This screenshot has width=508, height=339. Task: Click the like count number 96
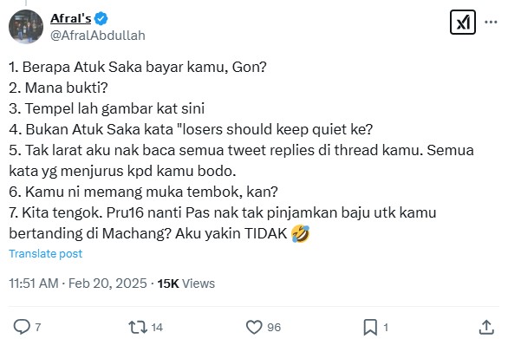274,328
